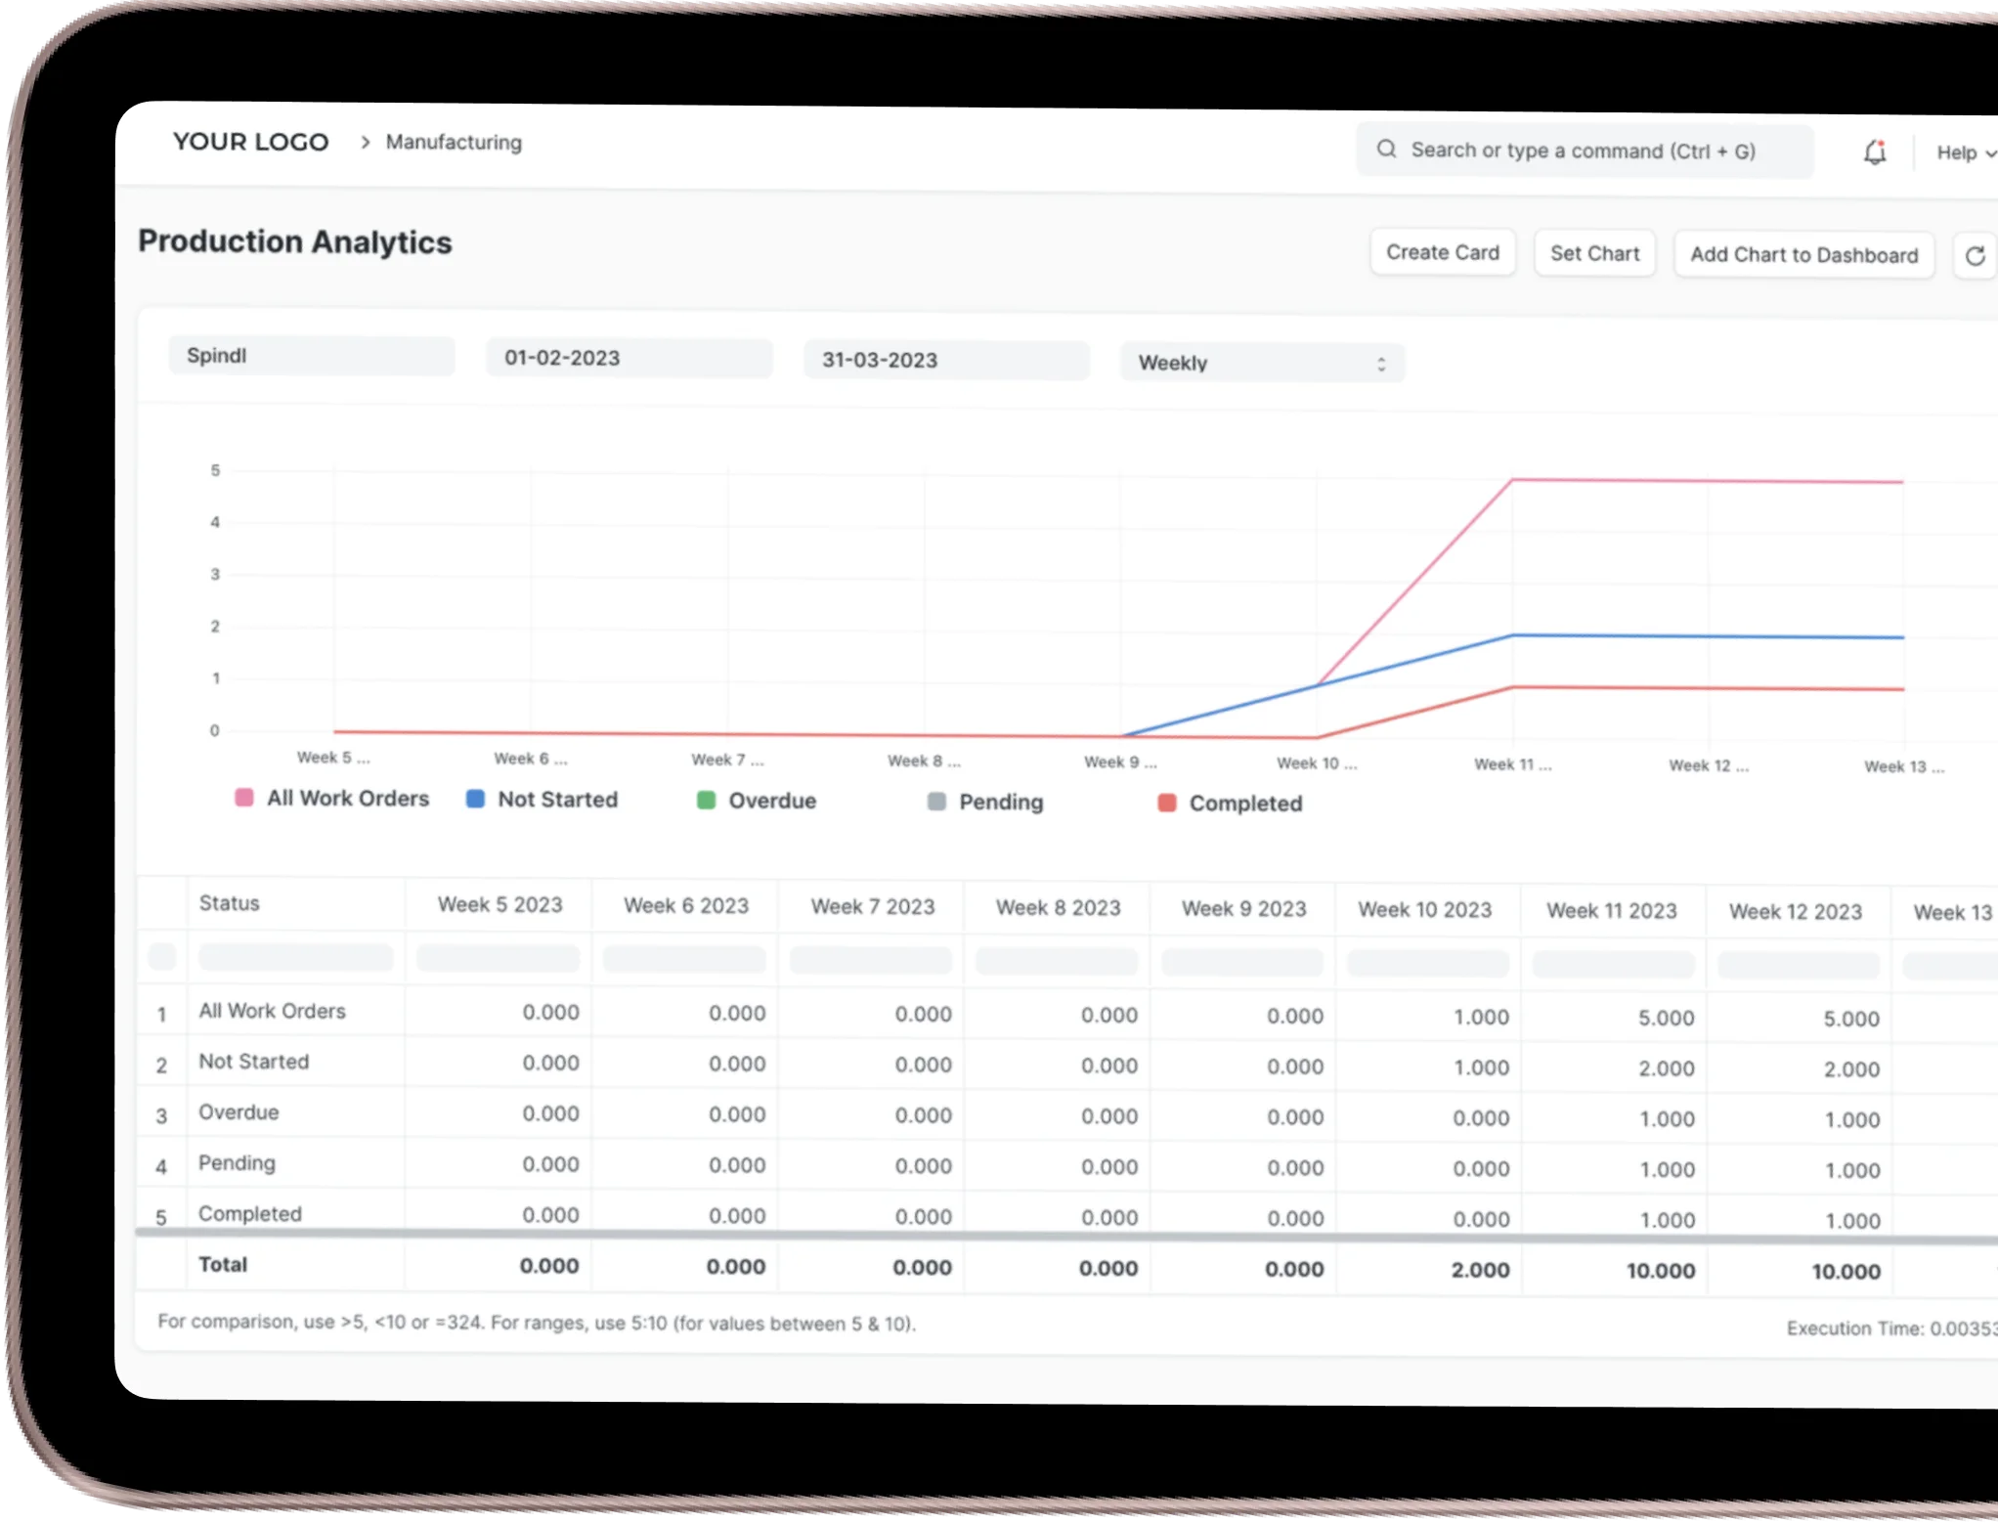Toggle All Work Orders legend swatch
The width and height of the screenshot is (1998, 1524).
[x=244, y=798]
